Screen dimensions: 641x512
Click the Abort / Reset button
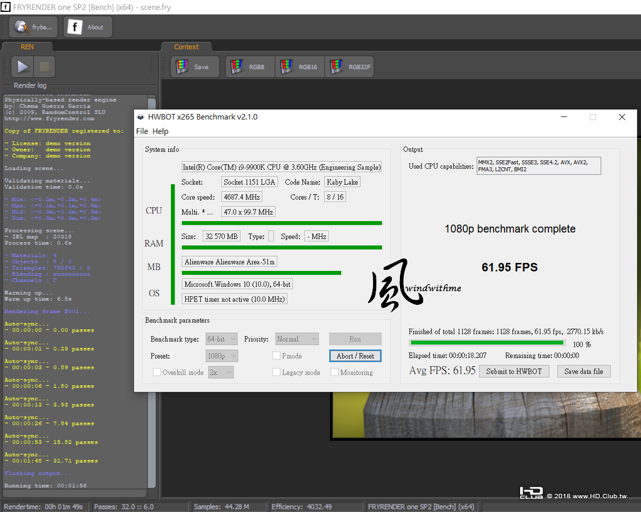coord(356,356)
